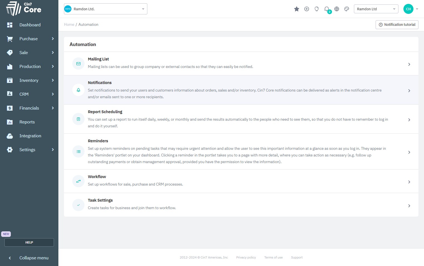424x266 pixels.
Task: Open the Ramdon Ltd account dropdown
Action: [x=376, y=9]
